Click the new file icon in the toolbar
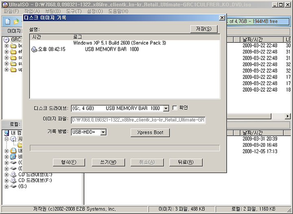This screenshot has height=214, width=293. pos(8,21)
